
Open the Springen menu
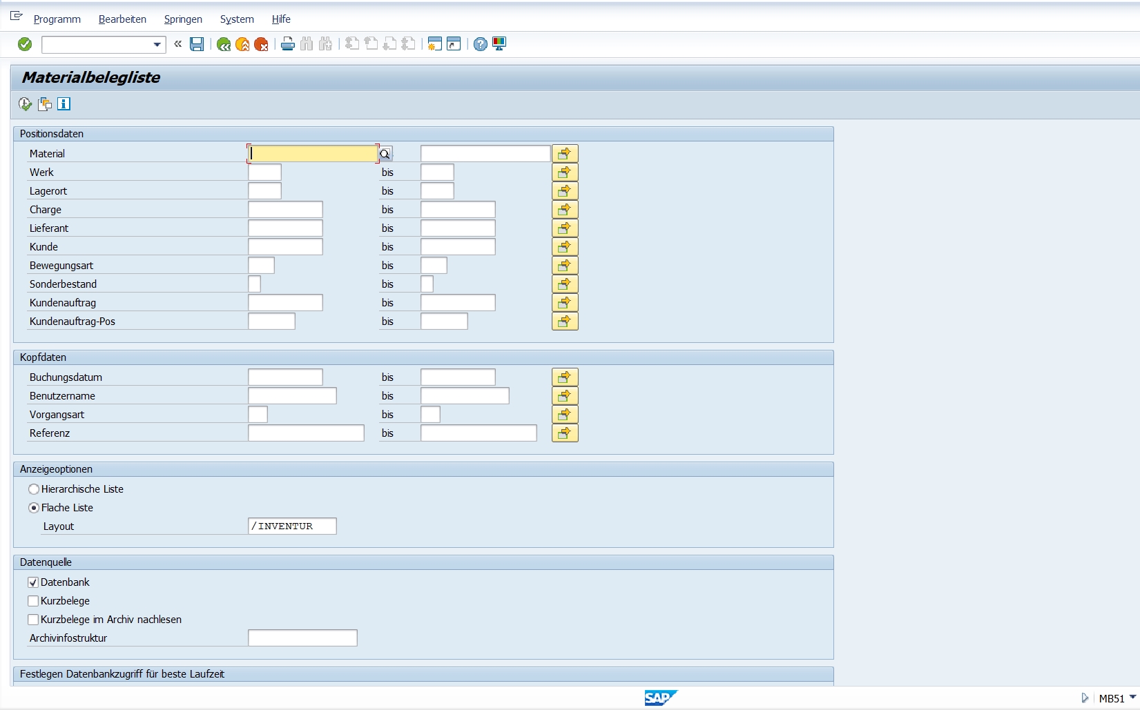tap(183, 19)
